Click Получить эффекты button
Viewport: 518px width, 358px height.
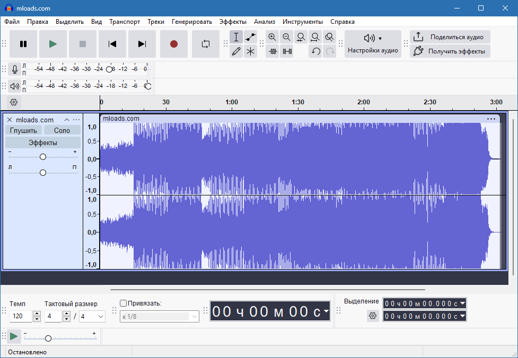[x=450, y=51]
